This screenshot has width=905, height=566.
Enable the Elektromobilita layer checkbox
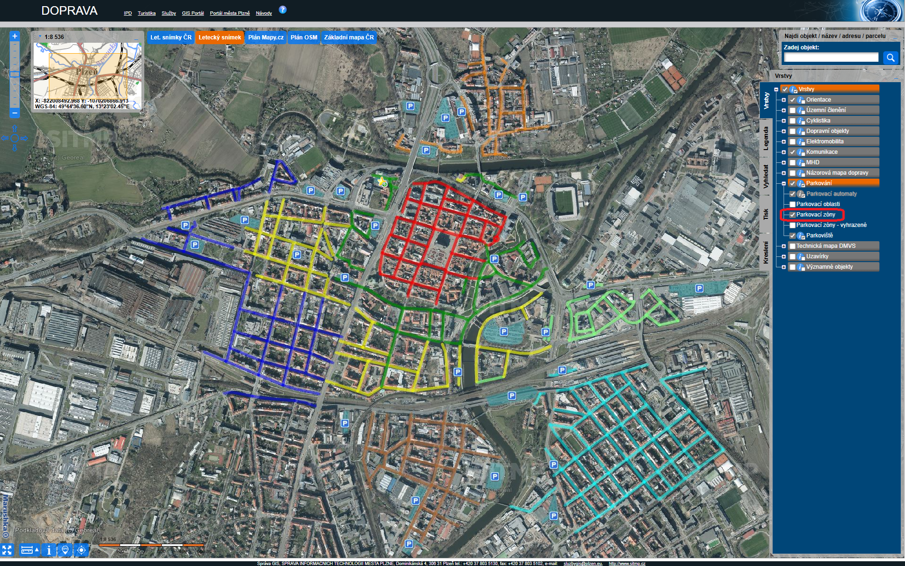pyautogui.click(x=793, y=141)
